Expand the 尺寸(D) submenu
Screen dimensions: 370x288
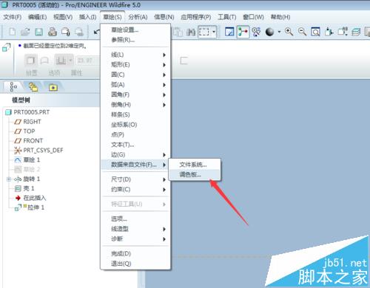tap(135, 179)
